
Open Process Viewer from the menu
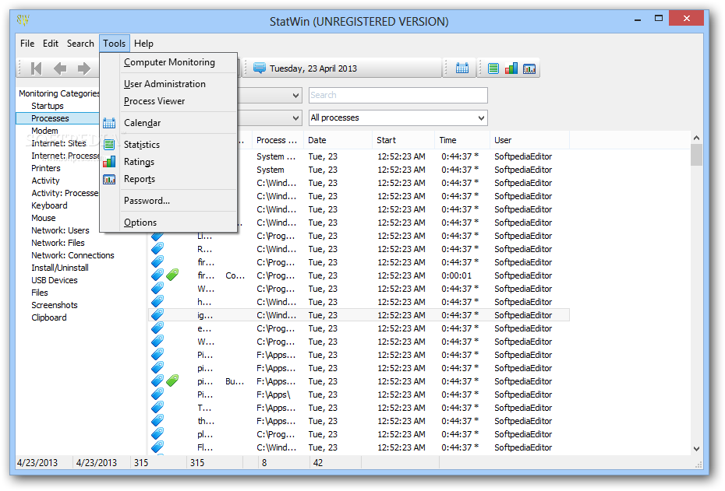[x=154, y=101]
